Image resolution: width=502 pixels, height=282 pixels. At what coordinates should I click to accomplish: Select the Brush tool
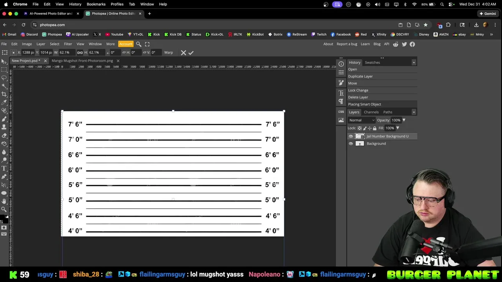(4, 119)
